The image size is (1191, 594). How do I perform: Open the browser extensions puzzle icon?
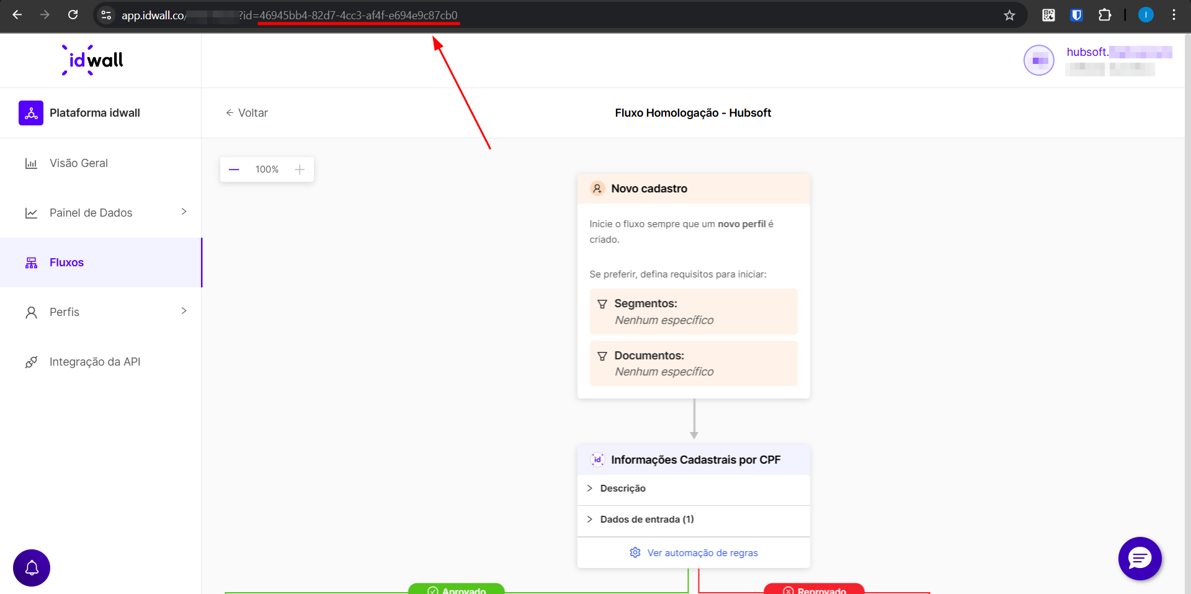pos(1105,15)
